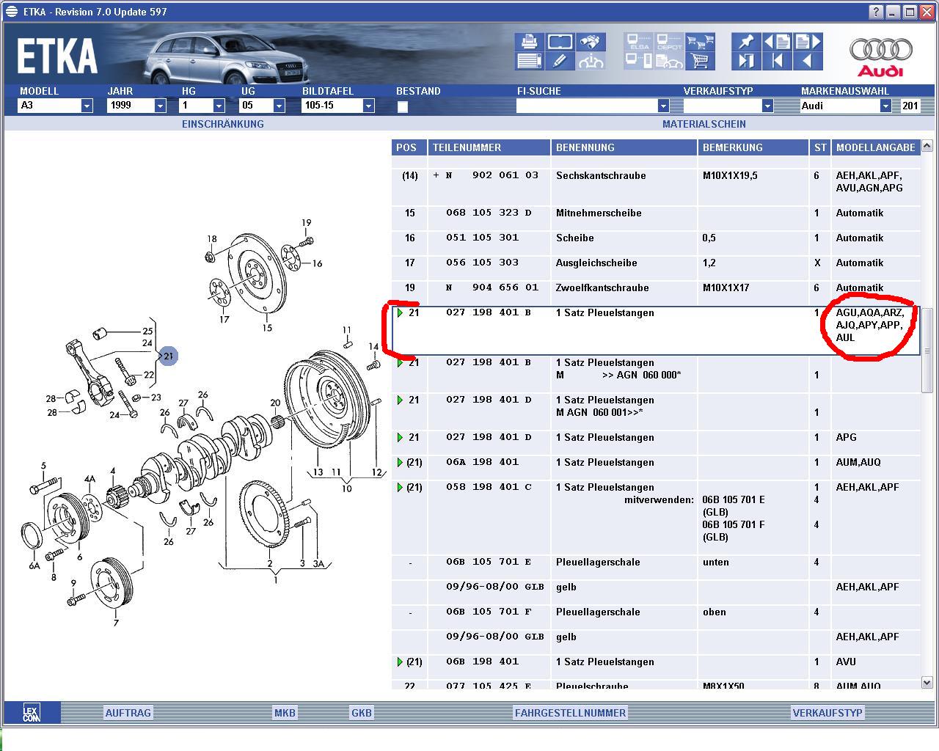Select the pencil edit tool
The height and width of the screenshot is (751, 939).
pos(560,61)
